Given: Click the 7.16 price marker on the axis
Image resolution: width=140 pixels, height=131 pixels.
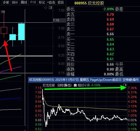Looking at the screenshot, I should (x=56, y=20).
